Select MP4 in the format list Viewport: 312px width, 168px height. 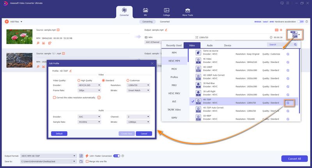point(174,53)
